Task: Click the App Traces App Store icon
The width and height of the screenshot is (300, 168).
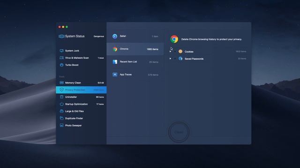Action: [115, 75]
